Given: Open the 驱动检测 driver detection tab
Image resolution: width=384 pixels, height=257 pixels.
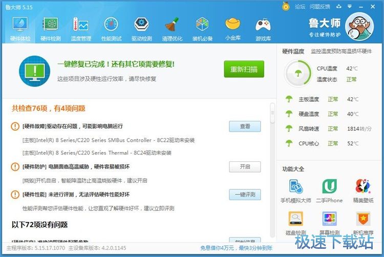Looking at the screenshot, I should click(141, 28).
